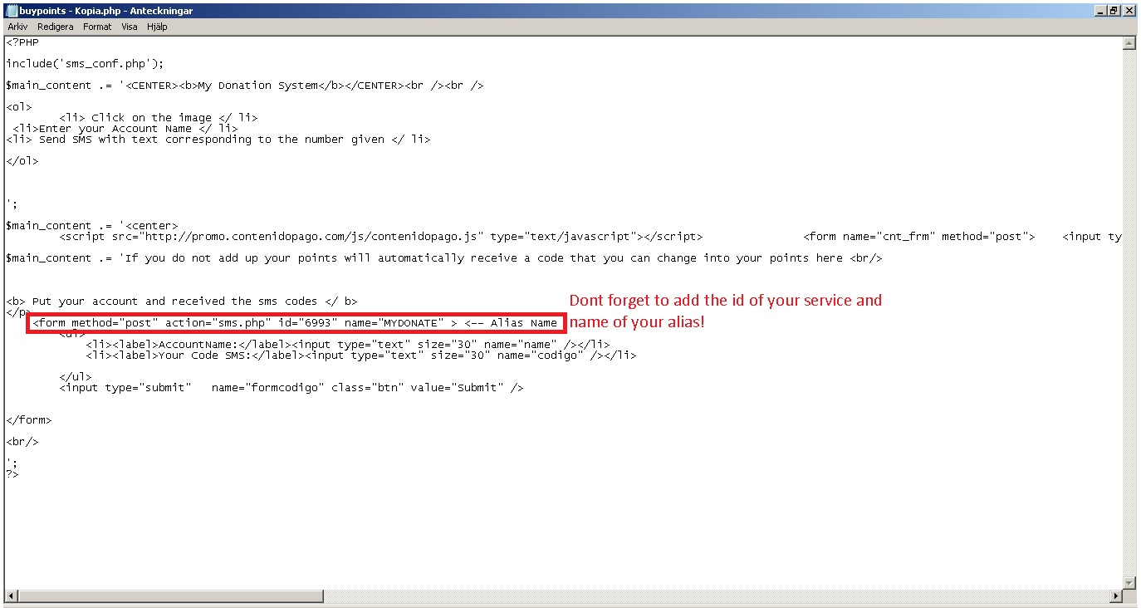This screenshot has height=608, width=1141.
Task: Click the input type="submit" line
Action: coord(291,387)
